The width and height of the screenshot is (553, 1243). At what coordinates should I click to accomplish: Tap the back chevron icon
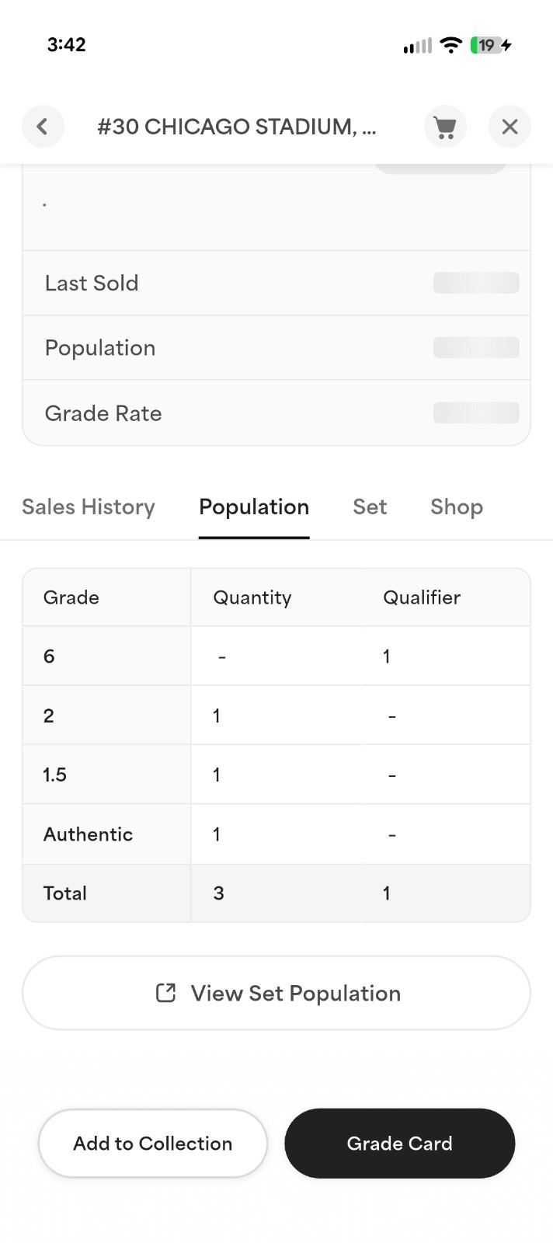pyautogui.click(x=43, y=126)
